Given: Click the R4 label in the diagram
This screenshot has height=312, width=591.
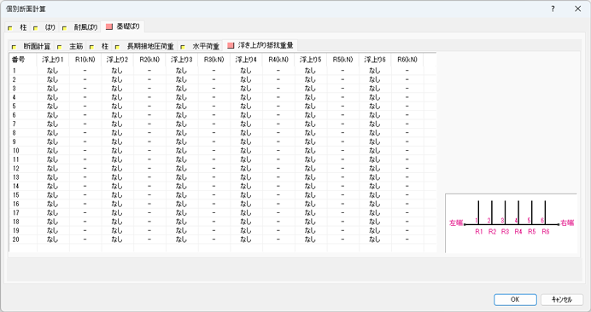Looking at the screenshot, I should 518,232.
